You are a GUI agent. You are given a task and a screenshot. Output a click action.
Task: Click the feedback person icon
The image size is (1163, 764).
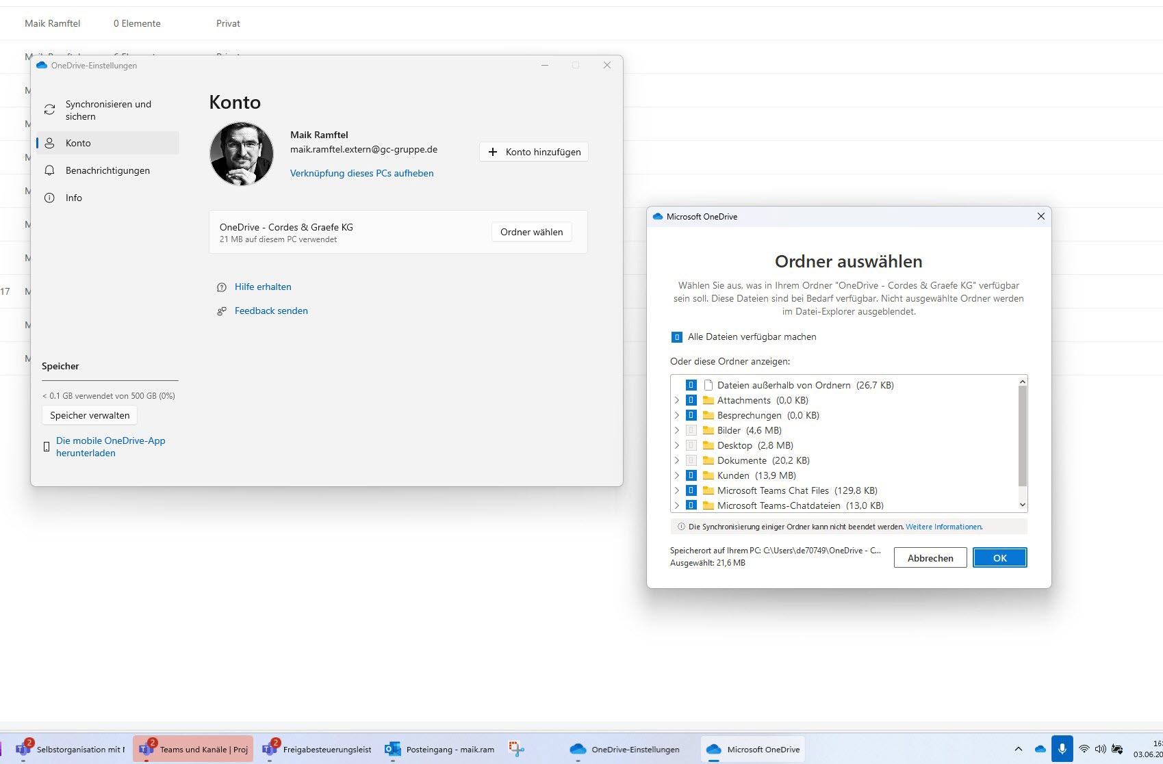click(221, 311)
